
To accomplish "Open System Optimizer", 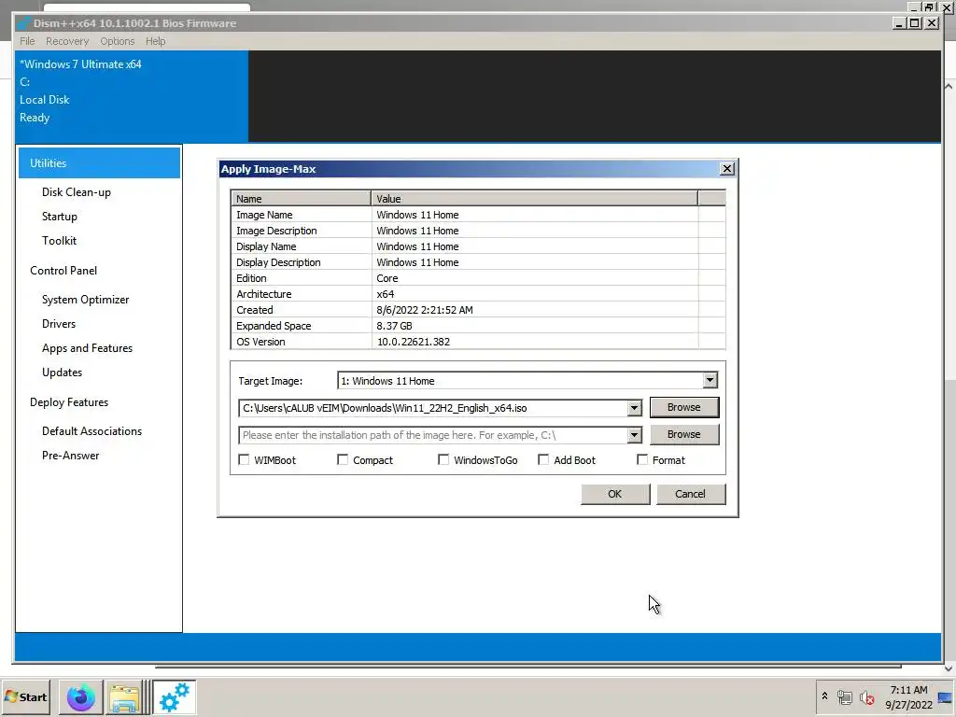I will pyautogui.click(x=85, y=300).
